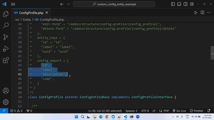Start the Go Live server

click(179, 111)
